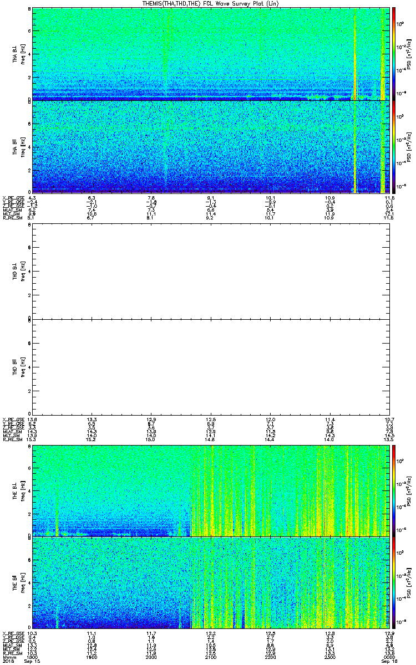The image size is (416, 665).
Task: Click the '2300' time tick label
Action: [329, 657]
